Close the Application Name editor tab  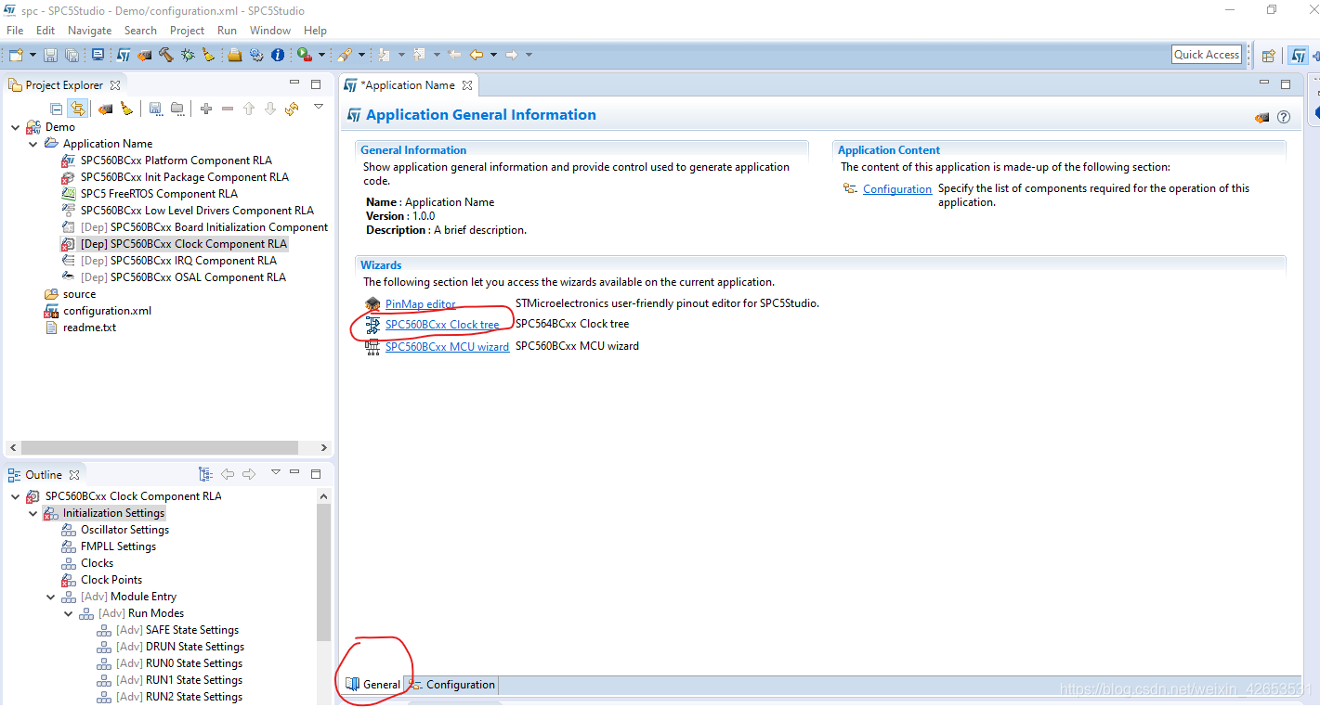[467, 85]
